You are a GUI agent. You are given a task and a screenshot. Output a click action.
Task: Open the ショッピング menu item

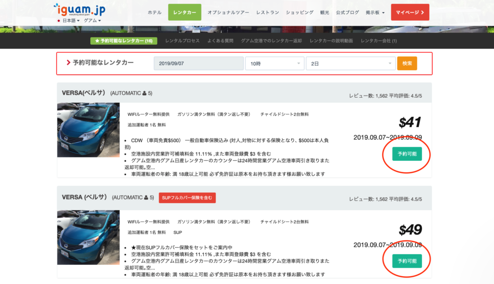tap(300, 12)
